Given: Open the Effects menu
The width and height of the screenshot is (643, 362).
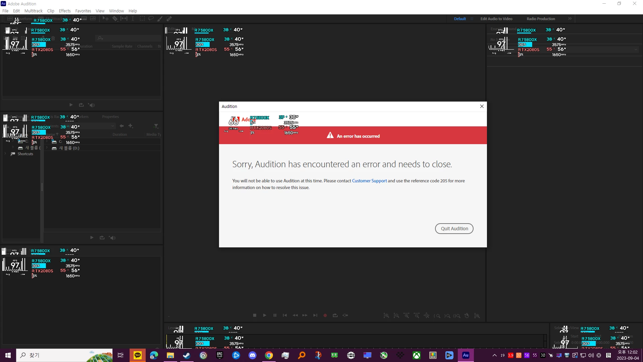Looking at the screenshot, I should (65, 11).
